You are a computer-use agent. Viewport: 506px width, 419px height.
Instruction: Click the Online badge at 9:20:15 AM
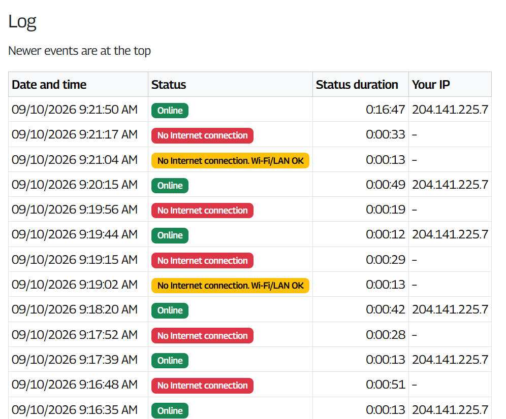click(170, 186)
